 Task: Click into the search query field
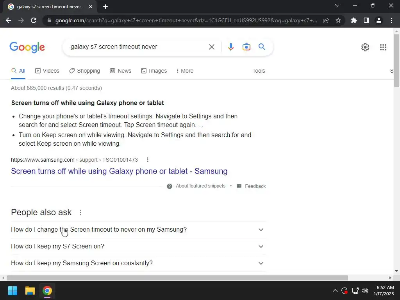(x=138, y=47)
